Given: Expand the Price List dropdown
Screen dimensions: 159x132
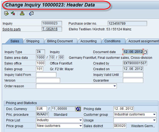Looking at the screenshot, I should click(x=80, y=120).
